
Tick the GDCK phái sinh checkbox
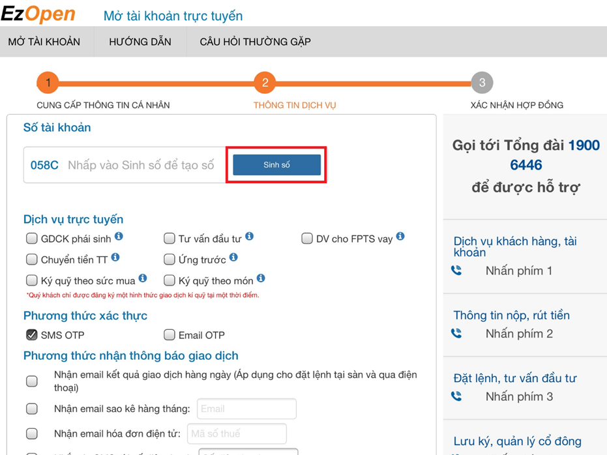click(32, 239)
